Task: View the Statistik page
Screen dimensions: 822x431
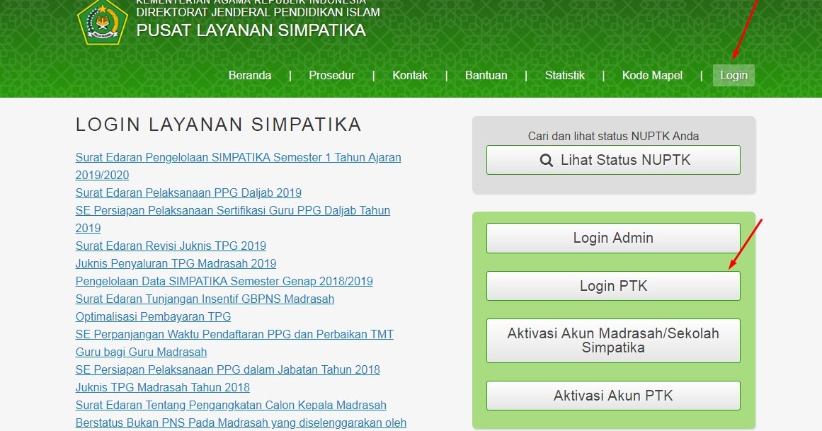Action: click(564, 75)
